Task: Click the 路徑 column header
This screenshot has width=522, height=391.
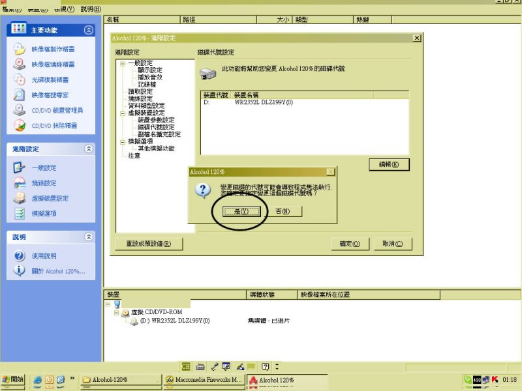Action: tap(219, 20)
